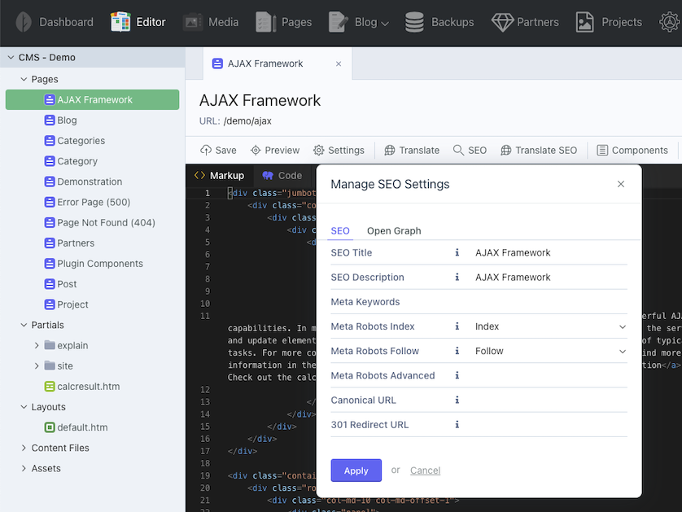
Task: Open Partners diamond icon in navbar
Action: [x=502, y=22]
